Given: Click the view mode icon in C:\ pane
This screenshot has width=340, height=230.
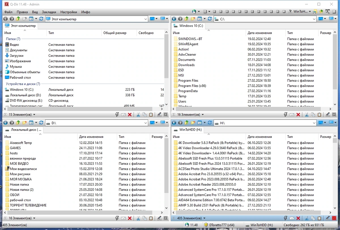Looking at the screenshot, I should coord(200,19).
